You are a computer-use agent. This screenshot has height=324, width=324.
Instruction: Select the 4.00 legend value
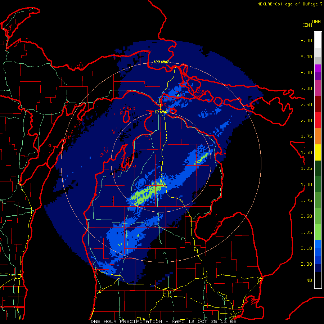(306, 72)
